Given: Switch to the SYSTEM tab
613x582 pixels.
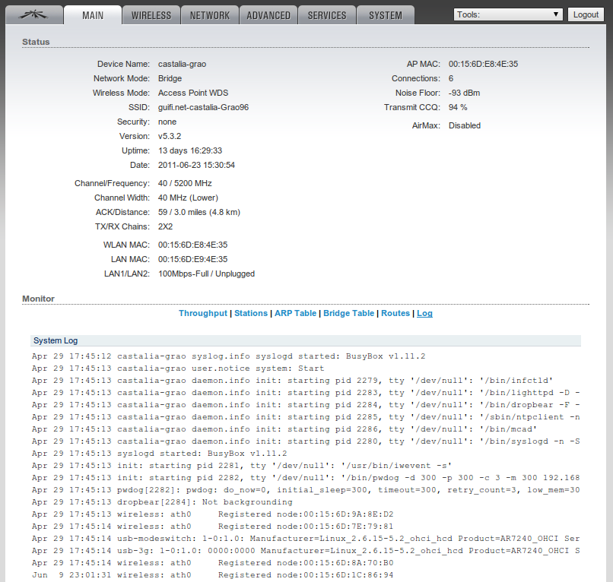Looking at the screenshot, I should 386,15.
